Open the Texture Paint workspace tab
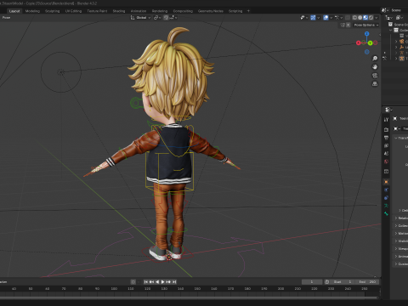 tap(97, 11)
